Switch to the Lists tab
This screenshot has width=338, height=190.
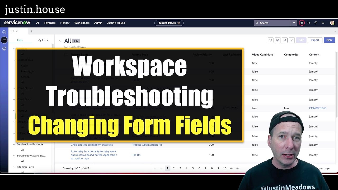pyautogui.click(x=20, y=40)
